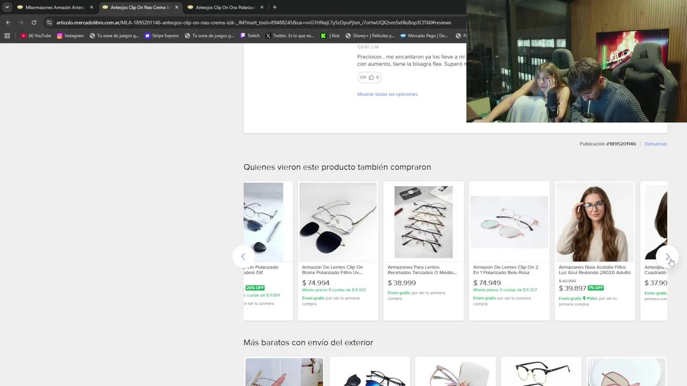Open the Twitch bookmark

click(250, 36)
